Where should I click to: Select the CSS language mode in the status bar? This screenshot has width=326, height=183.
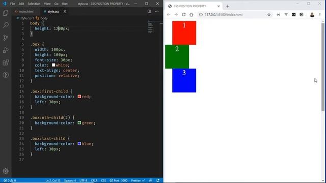pyautogui.click(x=103, y=180)
